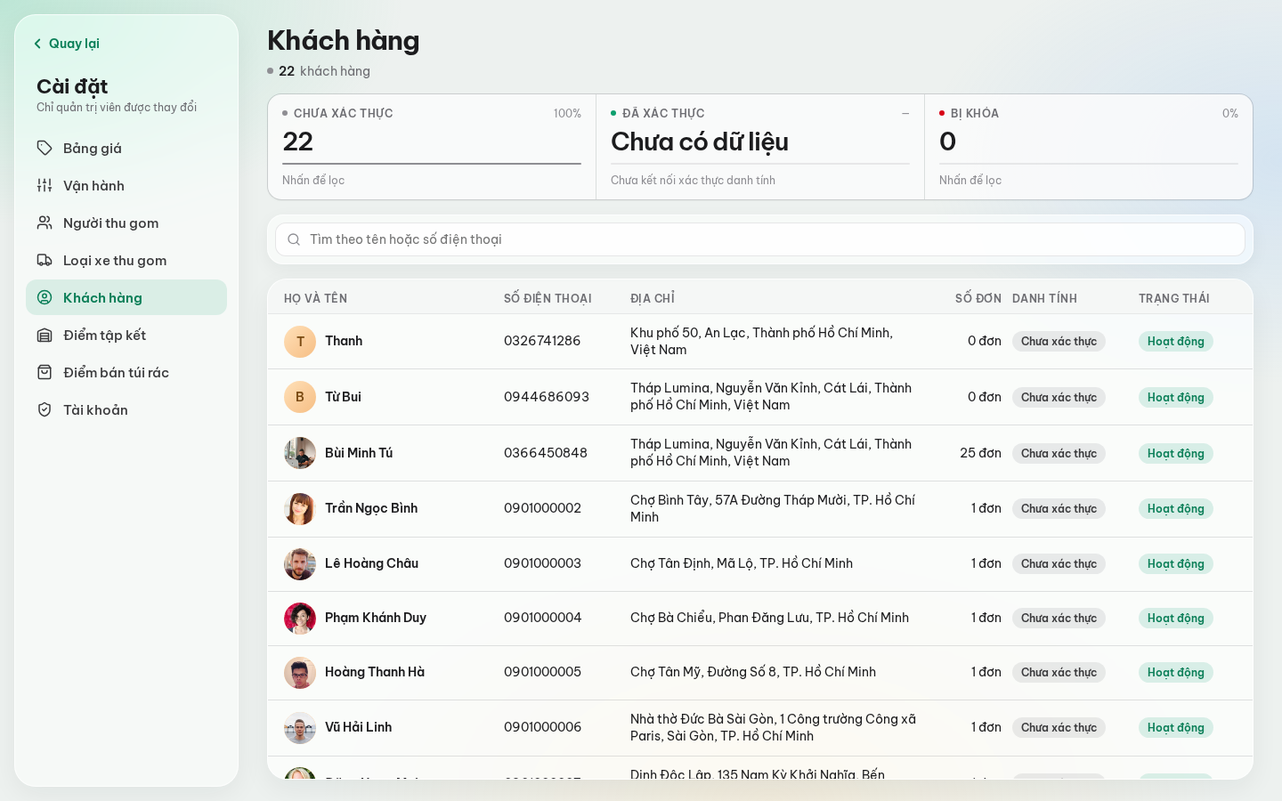Screen dimensions: 1282x801
Task: Click the Bảng giá price tag icon
Action: point(45,148)
